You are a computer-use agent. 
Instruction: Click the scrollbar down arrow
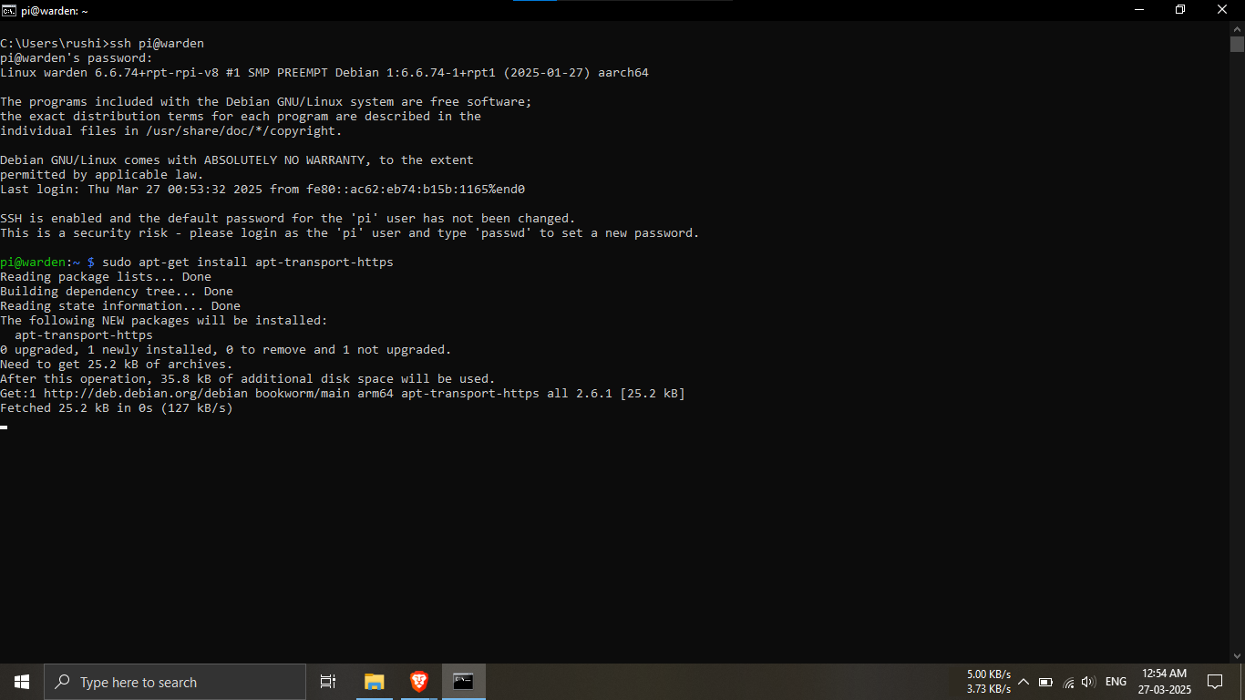pos(1237,654)
